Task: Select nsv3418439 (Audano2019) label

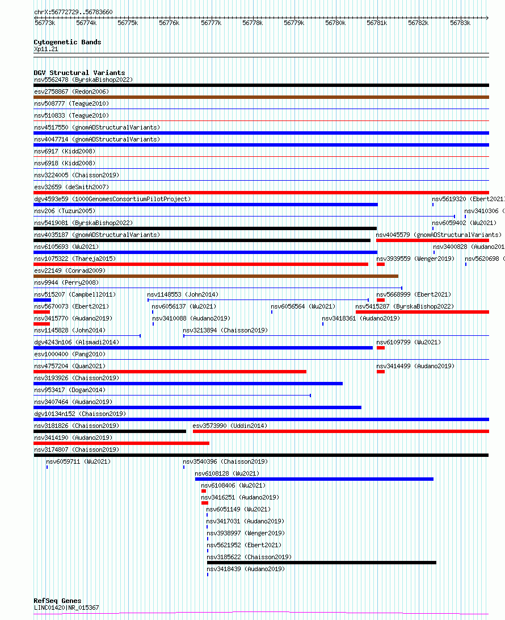Action: tap(246, 569)
